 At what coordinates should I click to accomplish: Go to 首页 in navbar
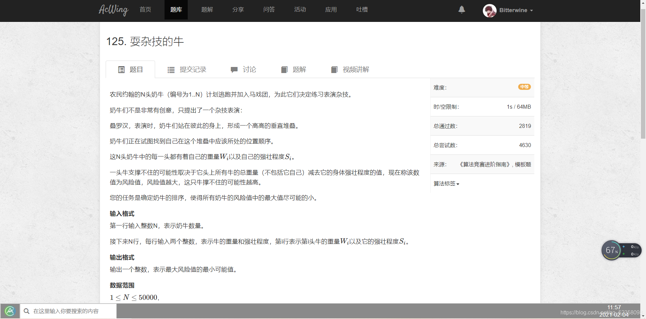[145, 10]
